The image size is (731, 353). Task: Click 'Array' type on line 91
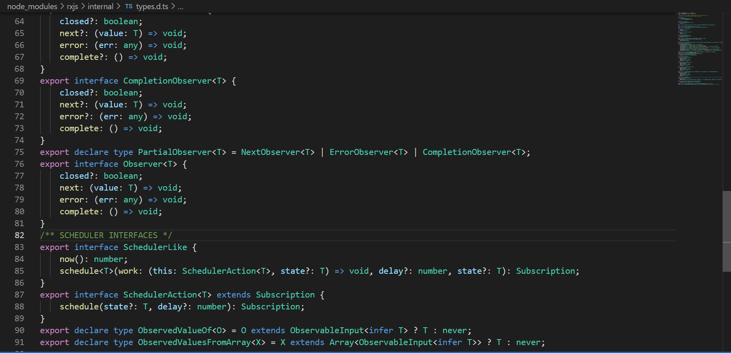[342, 342]
